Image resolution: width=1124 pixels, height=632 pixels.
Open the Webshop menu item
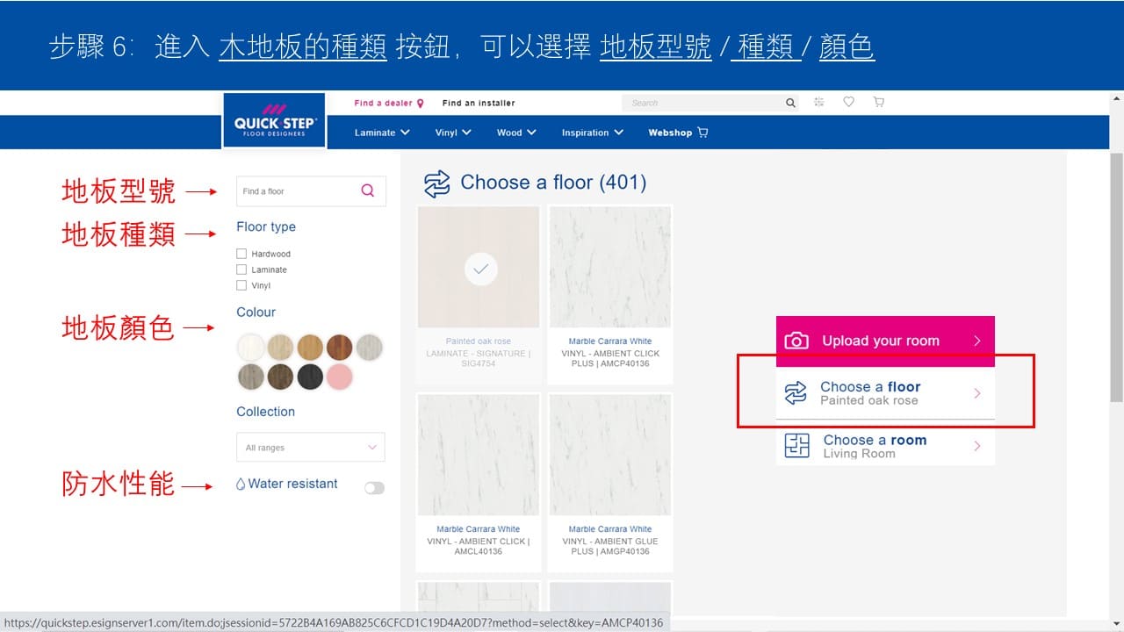(677, 133)
